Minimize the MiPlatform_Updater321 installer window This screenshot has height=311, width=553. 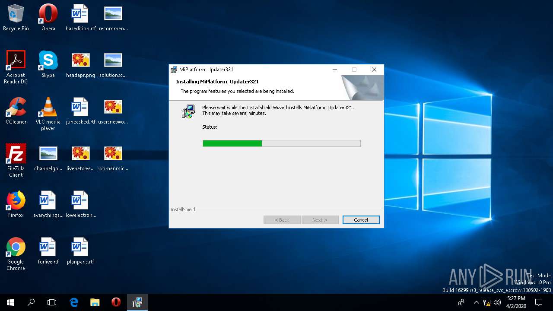pos(335,70)
